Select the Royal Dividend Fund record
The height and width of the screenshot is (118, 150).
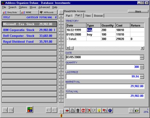click(30, 42)
